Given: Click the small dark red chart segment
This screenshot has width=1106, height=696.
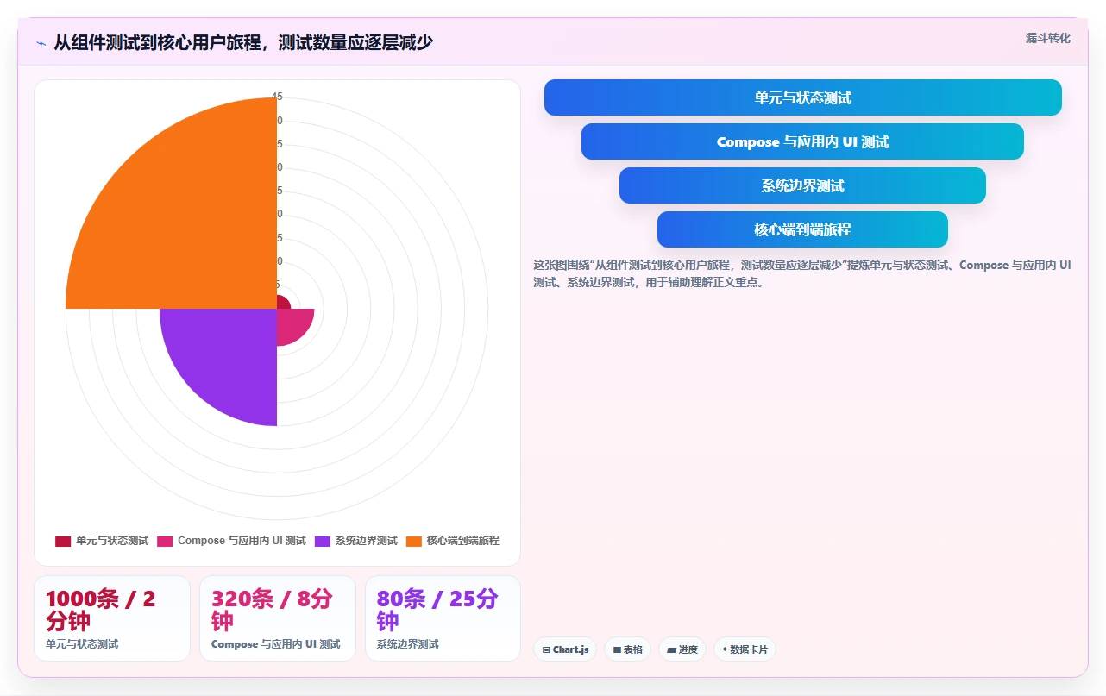Looking at the screenshot, I should [282, 302].
